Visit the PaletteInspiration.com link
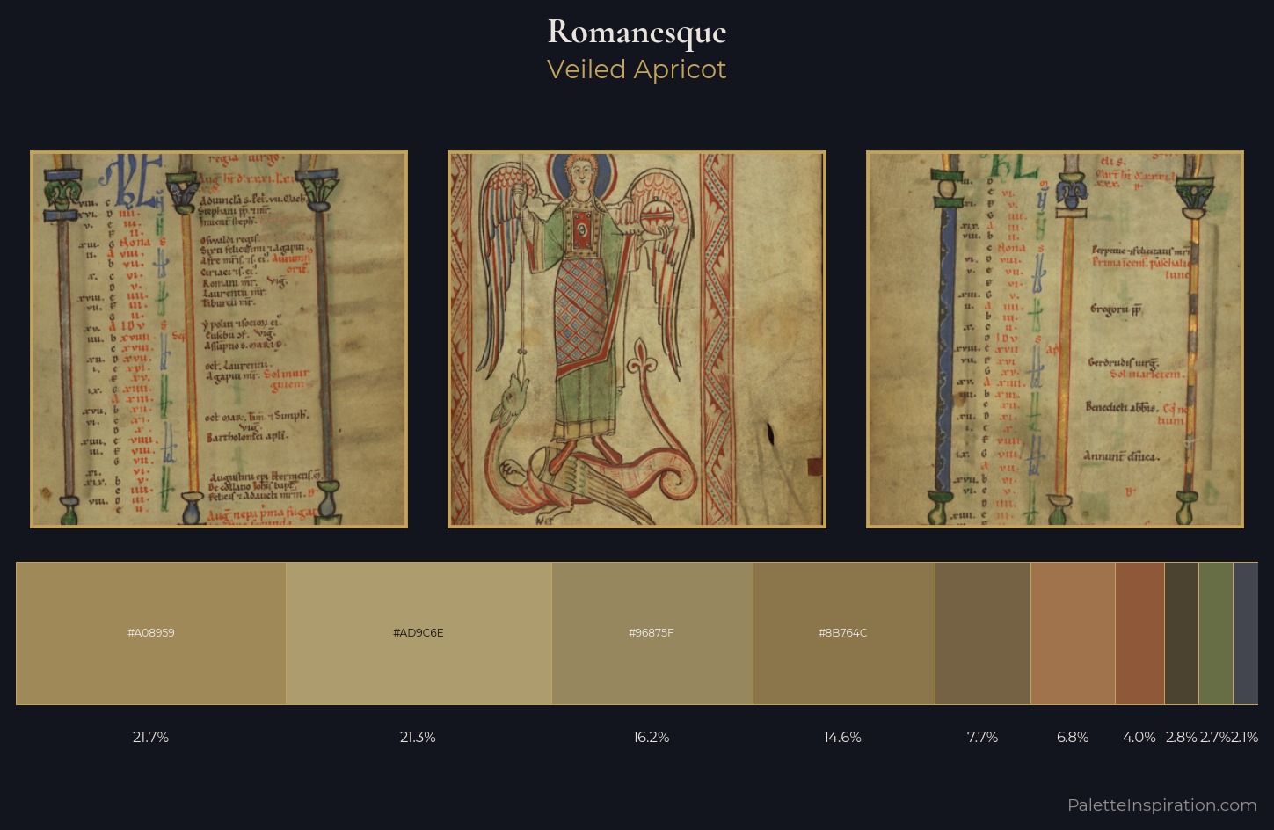Image resolution: width=1274 pixels, height=830 pixels. coord(1161,805)
